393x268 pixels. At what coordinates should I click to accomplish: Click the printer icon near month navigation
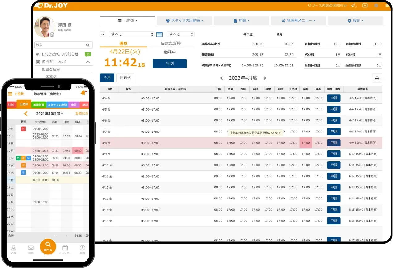pyautogui.click(x=377, y=78)
